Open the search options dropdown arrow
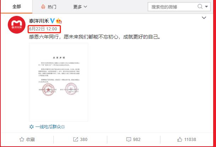This screenshot has height=147, width=216. 206,6
